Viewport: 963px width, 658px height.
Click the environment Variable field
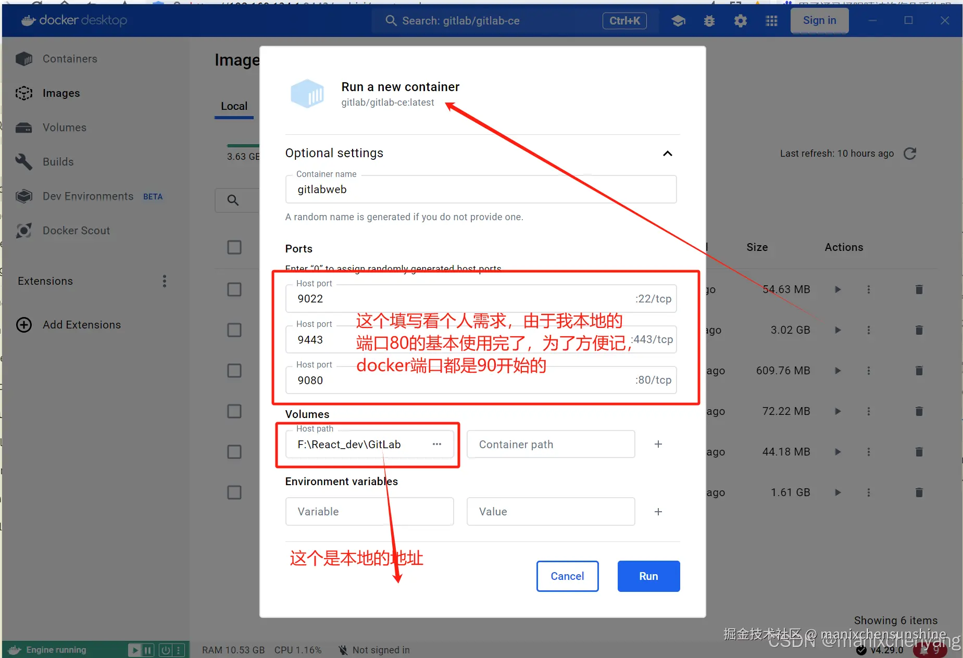[369, 512]
